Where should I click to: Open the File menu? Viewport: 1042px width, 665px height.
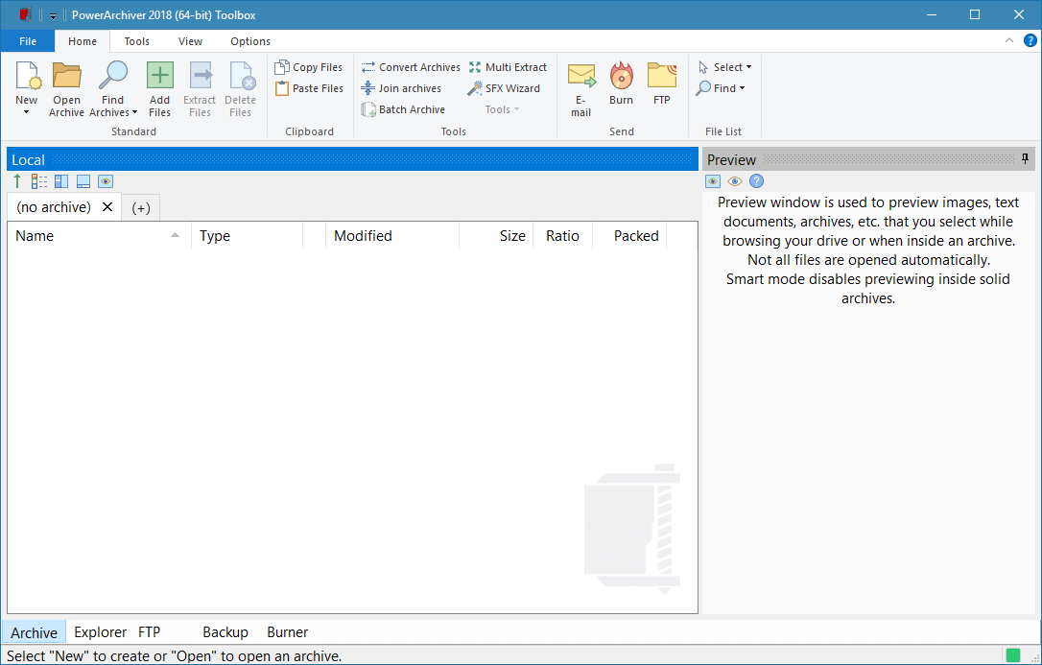click(x=28, y=41)
